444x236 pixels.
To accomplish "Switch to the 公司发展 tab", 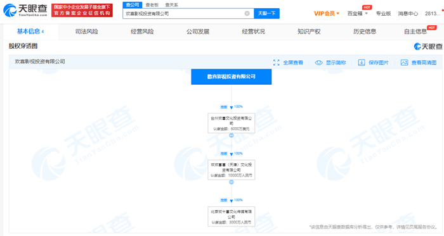I will point(198,32).
